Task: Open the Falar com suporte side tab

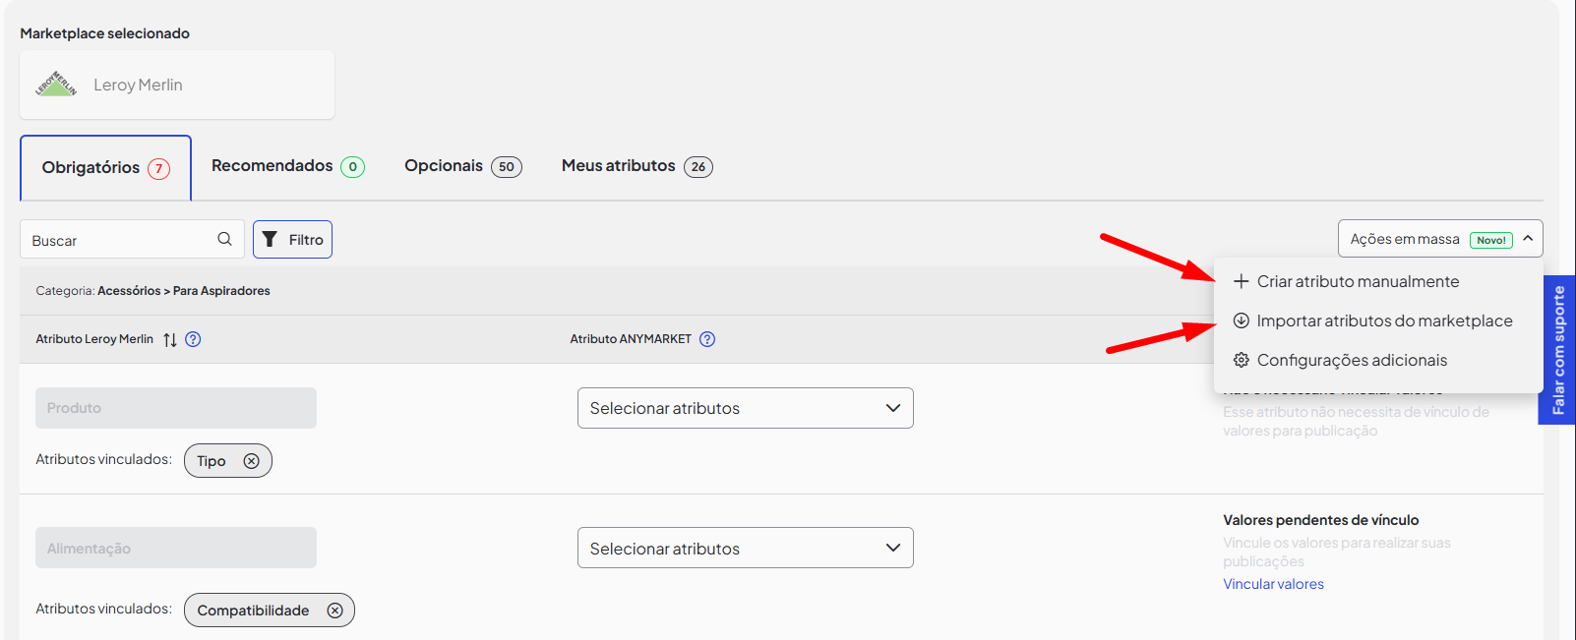Action: point(1557,350)
